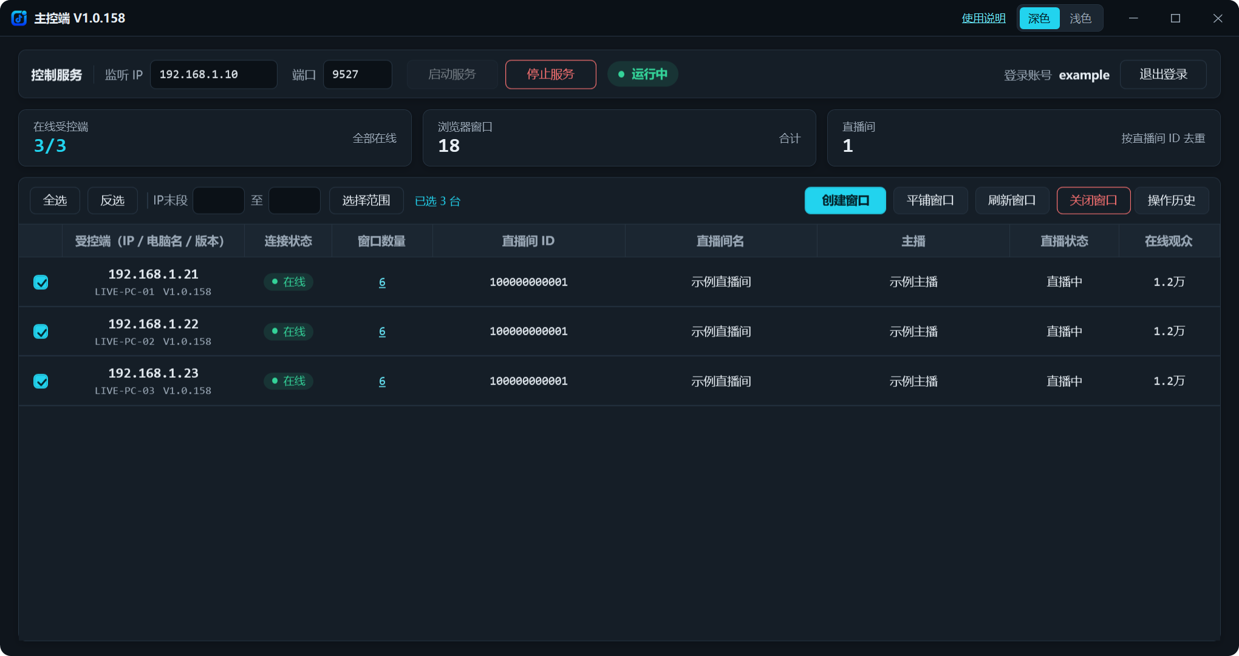Click the 关闭窗口 button
Viewport: 1239px width, 656px height.
tap(1093, 200)
